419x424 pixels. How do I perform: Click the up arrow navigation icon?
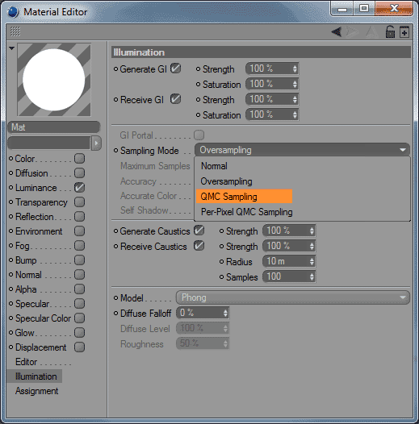pos(371,32)
